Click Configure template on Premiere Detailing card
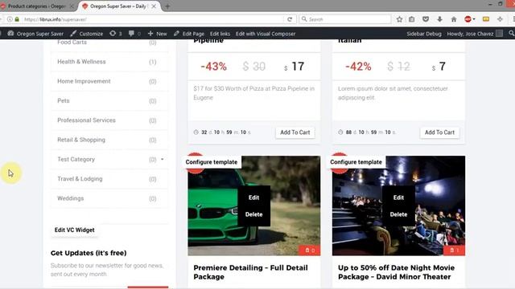Viewport: 515px width, 289px height. [x=211, y=162]
